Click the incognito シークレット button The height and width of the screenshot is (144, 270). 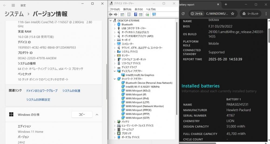coord(251,14)
